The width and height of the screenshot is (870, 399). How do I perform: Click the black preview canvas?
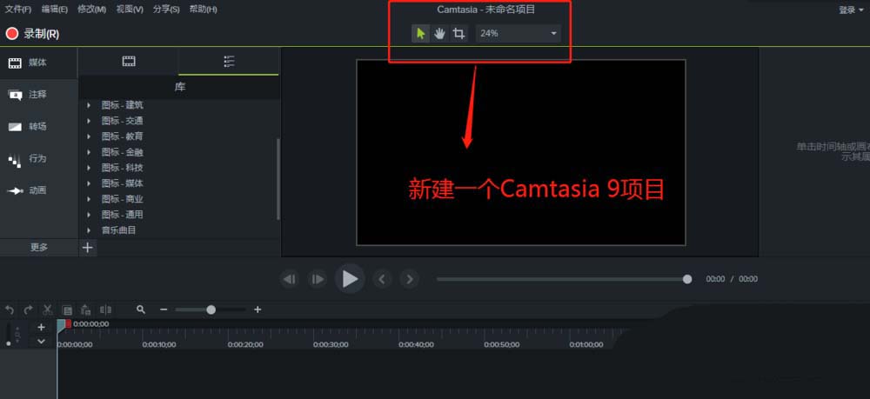[521, 152]
